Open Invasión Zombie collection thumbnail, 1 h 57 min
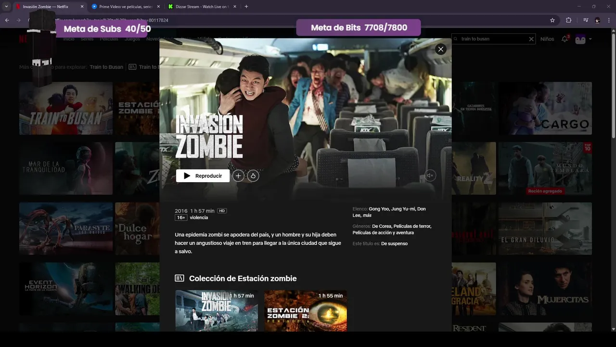The image size is (616, 347). tap(217, 310)
